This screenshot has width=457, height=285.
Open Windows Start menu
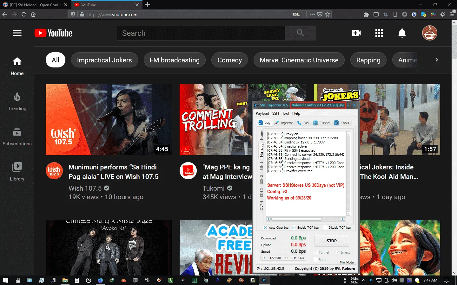point(5,280)
